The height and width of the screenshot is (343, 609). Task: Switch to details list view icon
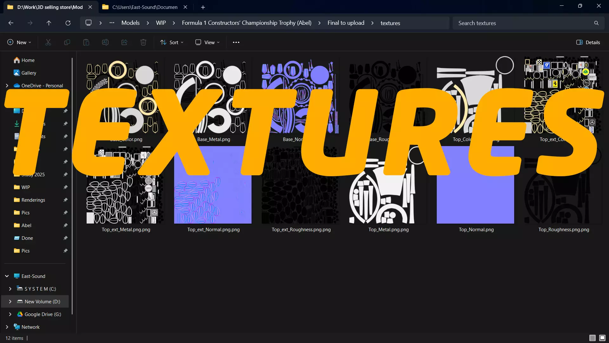point(592,338)
